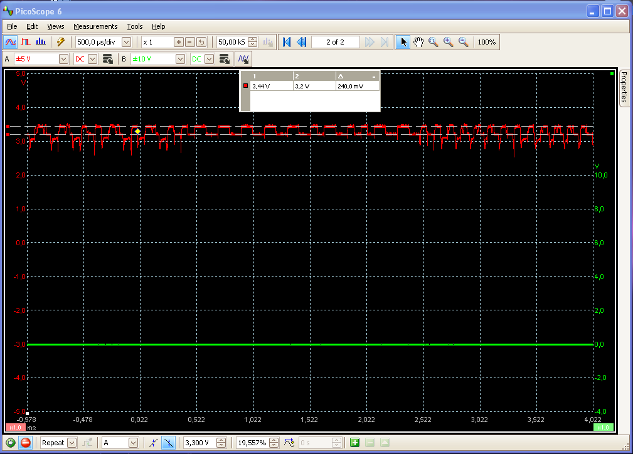The image size is (633, 454).
Task: Adjust the 3,300 V trigger threshold stepper
Action: [221, 443]
